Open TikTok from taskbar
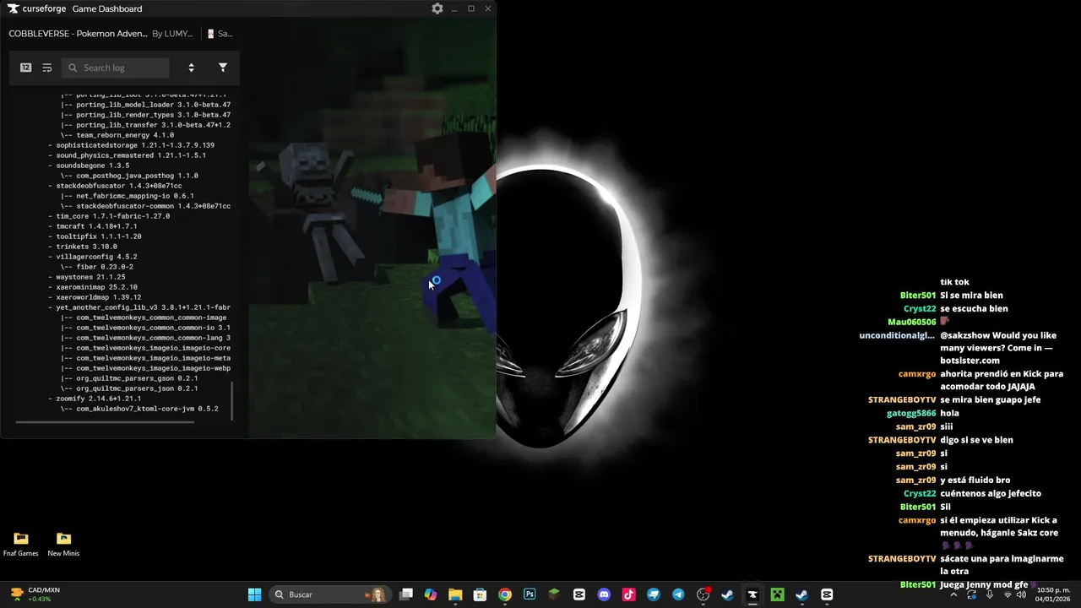Image resolution: width=1081 pixels, height=608 pixels. pyautogui.click(x=628, y=594)
